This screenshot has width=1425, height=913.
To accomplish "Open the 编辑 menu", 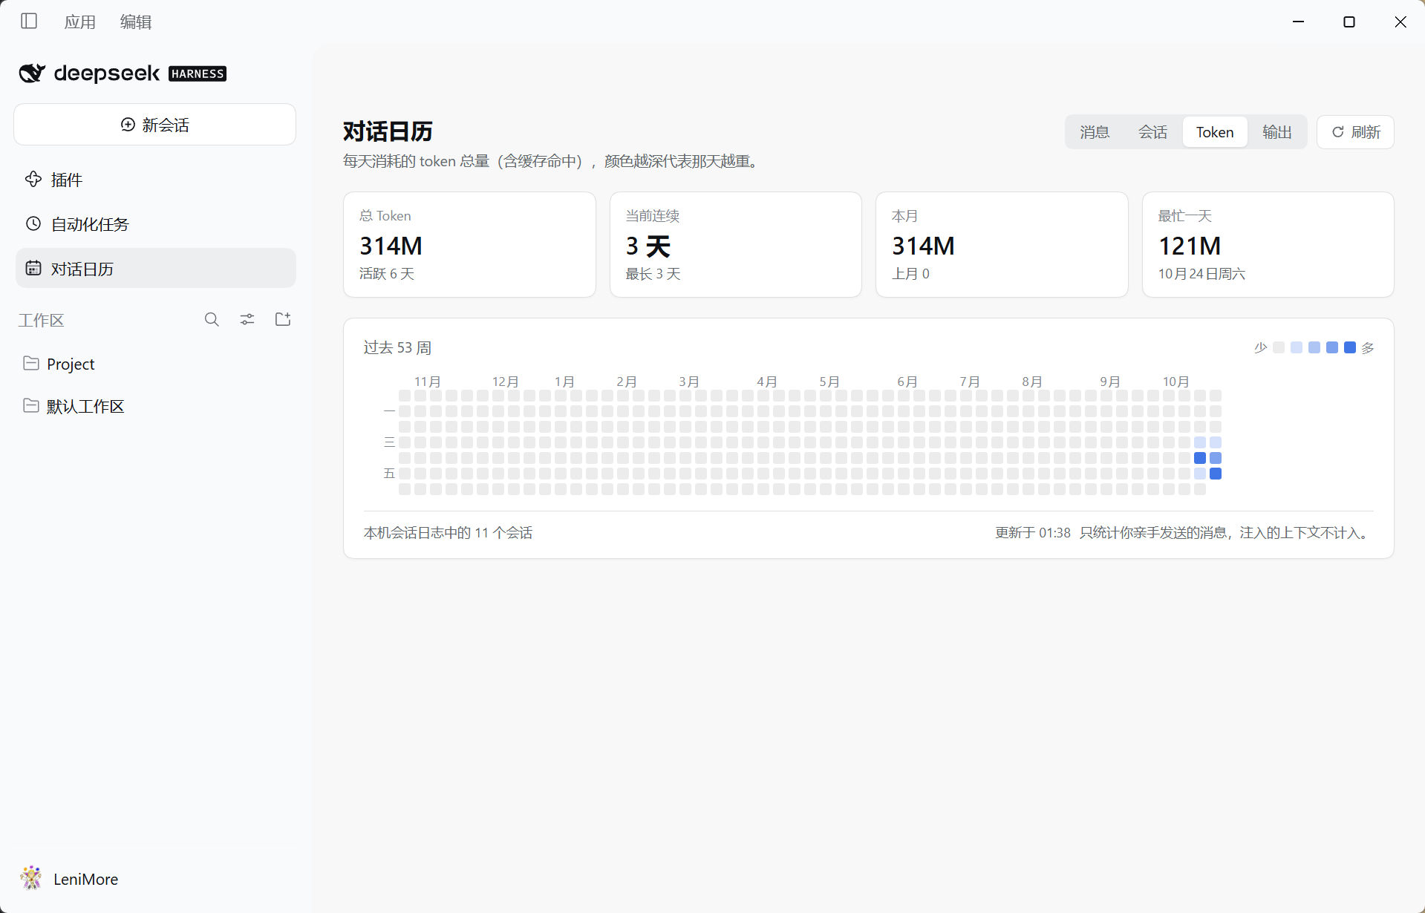I will [x=136, y=22].
